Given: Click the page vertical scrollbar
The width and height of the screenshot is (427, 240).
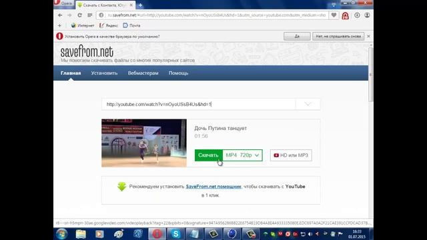Looking at the screenshot, I should point(371,75).
